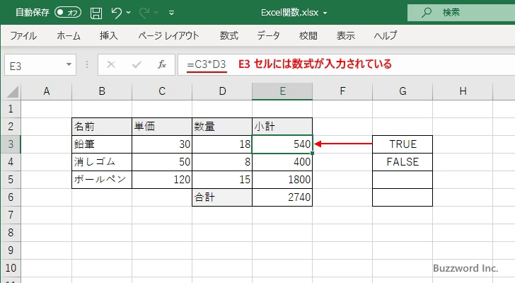Click the Undo arrow icon

[116, 13]
